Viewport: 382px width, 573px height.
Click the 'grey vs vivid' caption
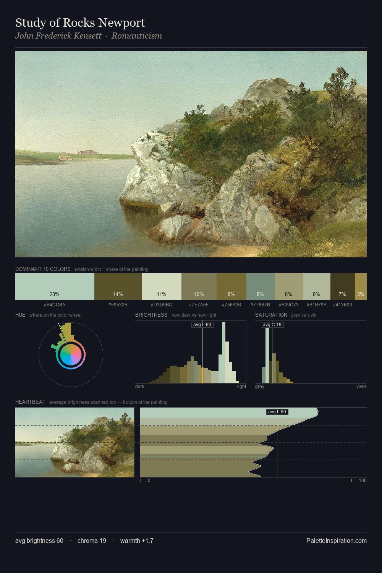click(x=304, y=315)
